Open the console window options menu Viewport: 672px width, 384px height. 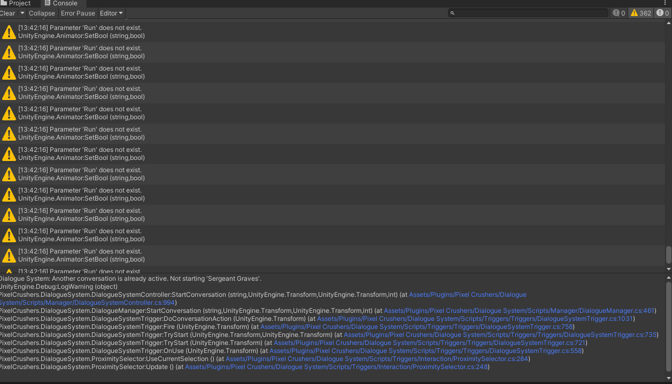coord(666,3)
